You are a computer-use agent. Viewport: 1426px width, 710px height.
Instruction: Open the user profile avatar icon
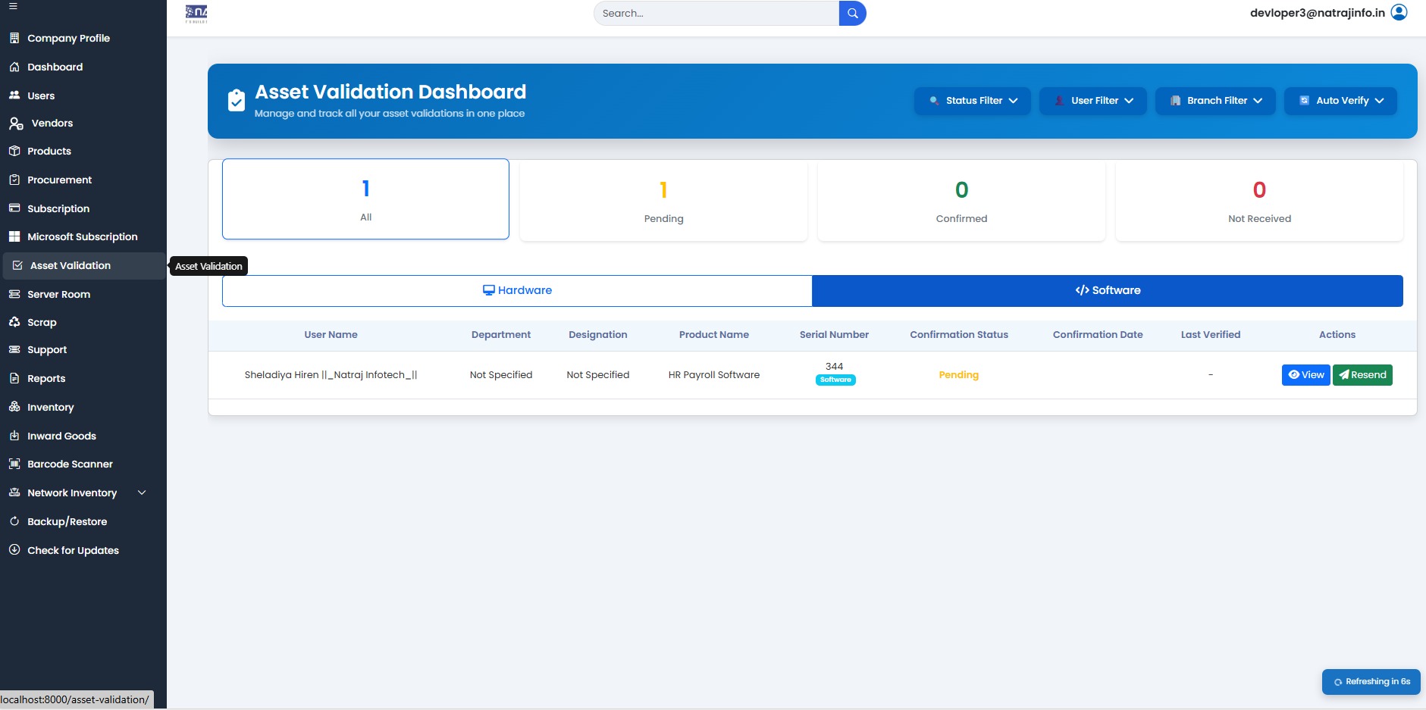[x=1399, y=12]
